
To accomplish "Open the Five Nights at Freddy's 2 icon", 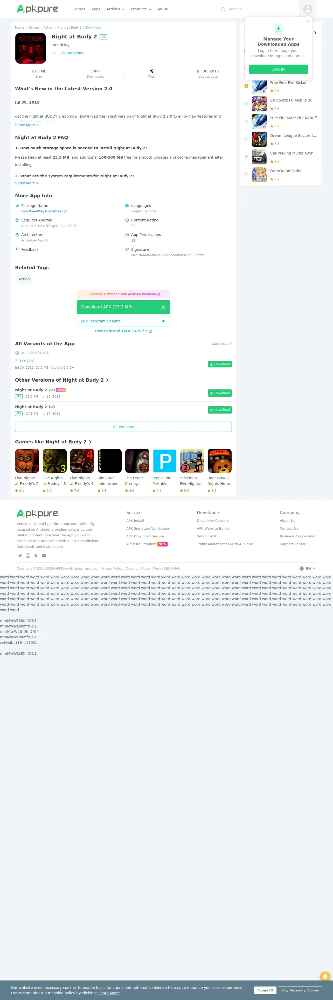I will click(x=27, y=461).
